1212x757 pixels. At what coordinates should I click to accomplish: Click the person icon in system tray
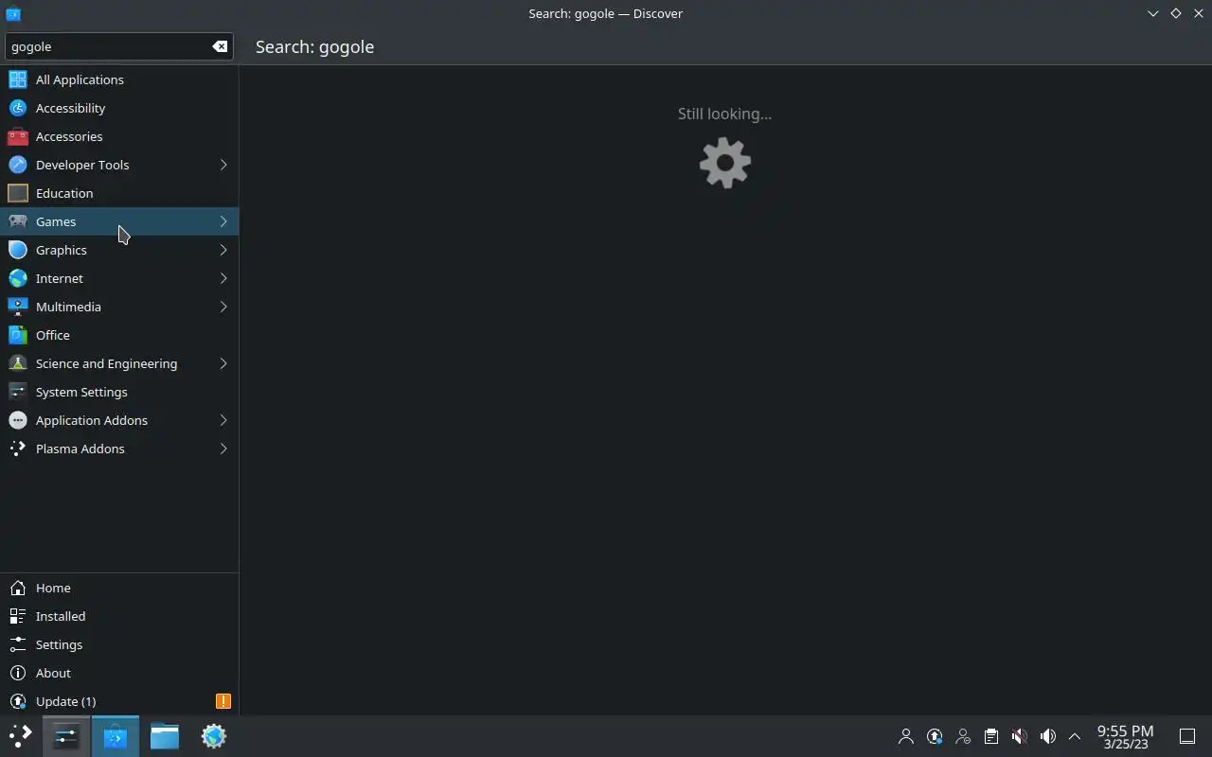click(906, 736)
